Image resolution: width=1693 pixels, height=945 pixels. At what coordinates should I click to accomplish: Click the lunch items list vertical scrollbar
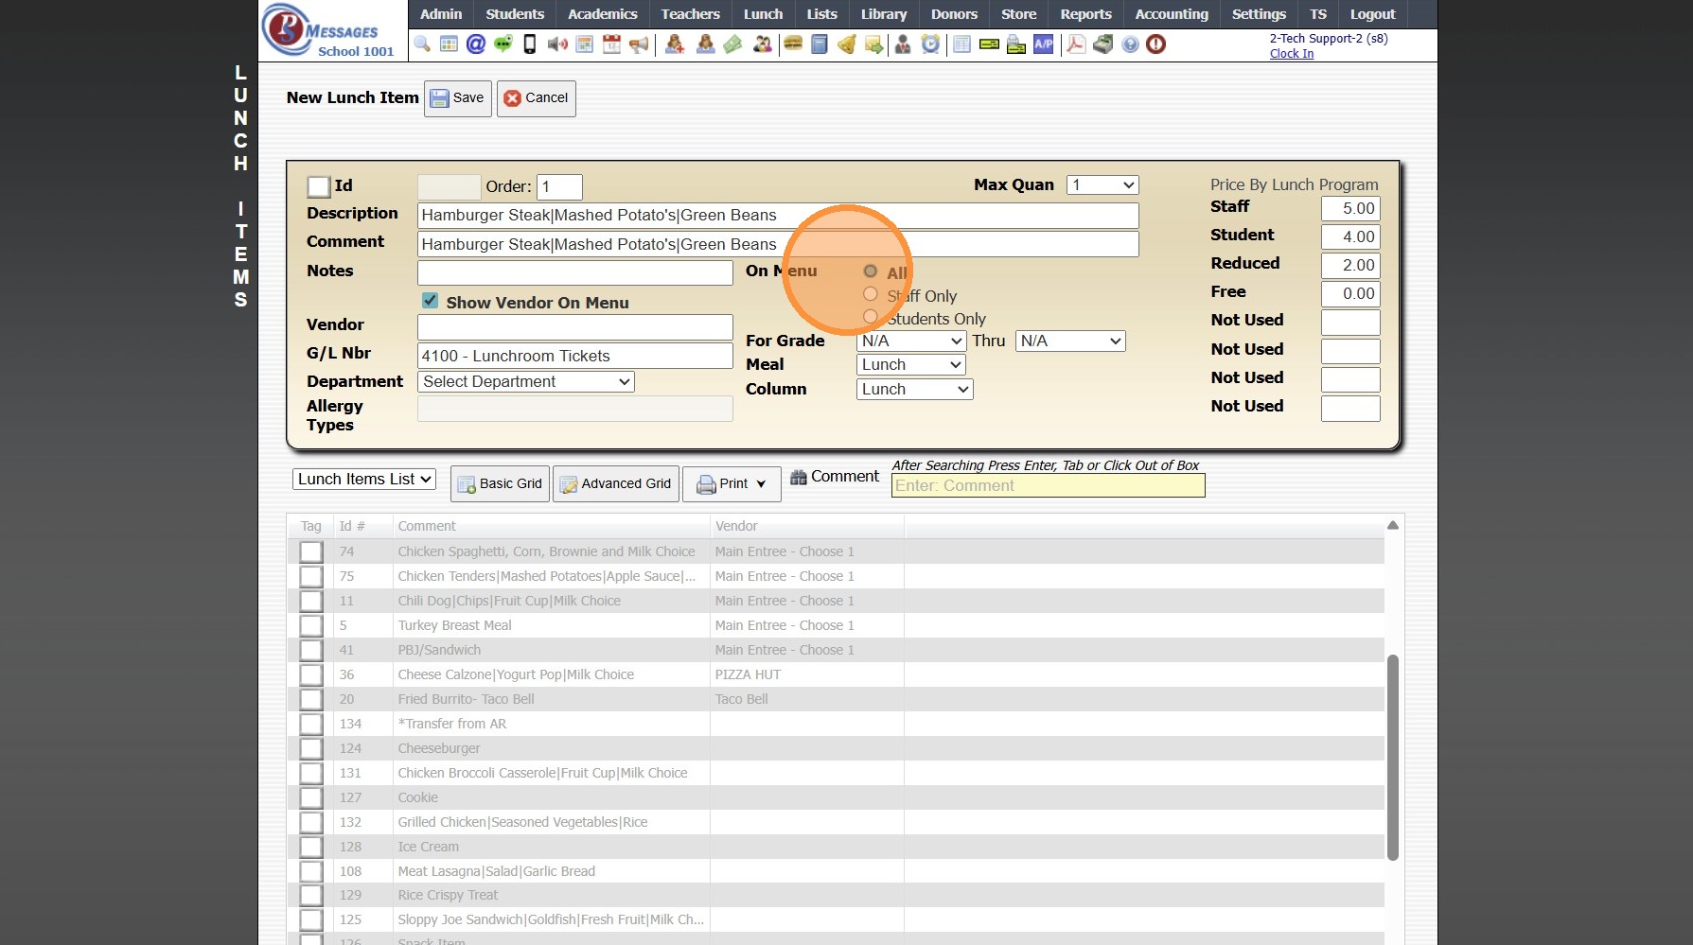[1392, 757]
